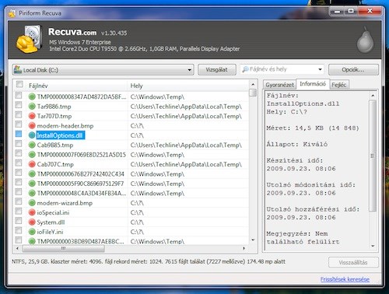Click the Local Disk drive icon
389x294 pixels.
coord(18,69)
